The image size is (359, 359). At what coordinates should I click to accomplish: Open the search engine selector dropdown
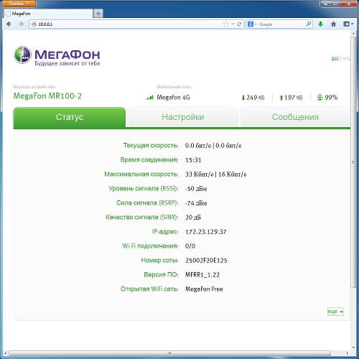(252, 24)
